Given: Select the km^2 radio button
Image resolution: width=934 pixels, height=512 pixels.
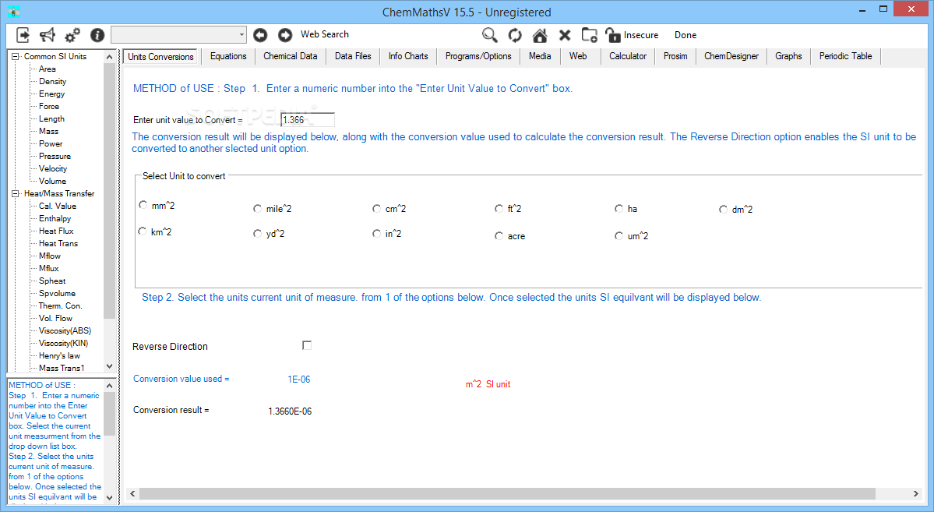Looking at the screenshot, I should (x=143, y=231).
